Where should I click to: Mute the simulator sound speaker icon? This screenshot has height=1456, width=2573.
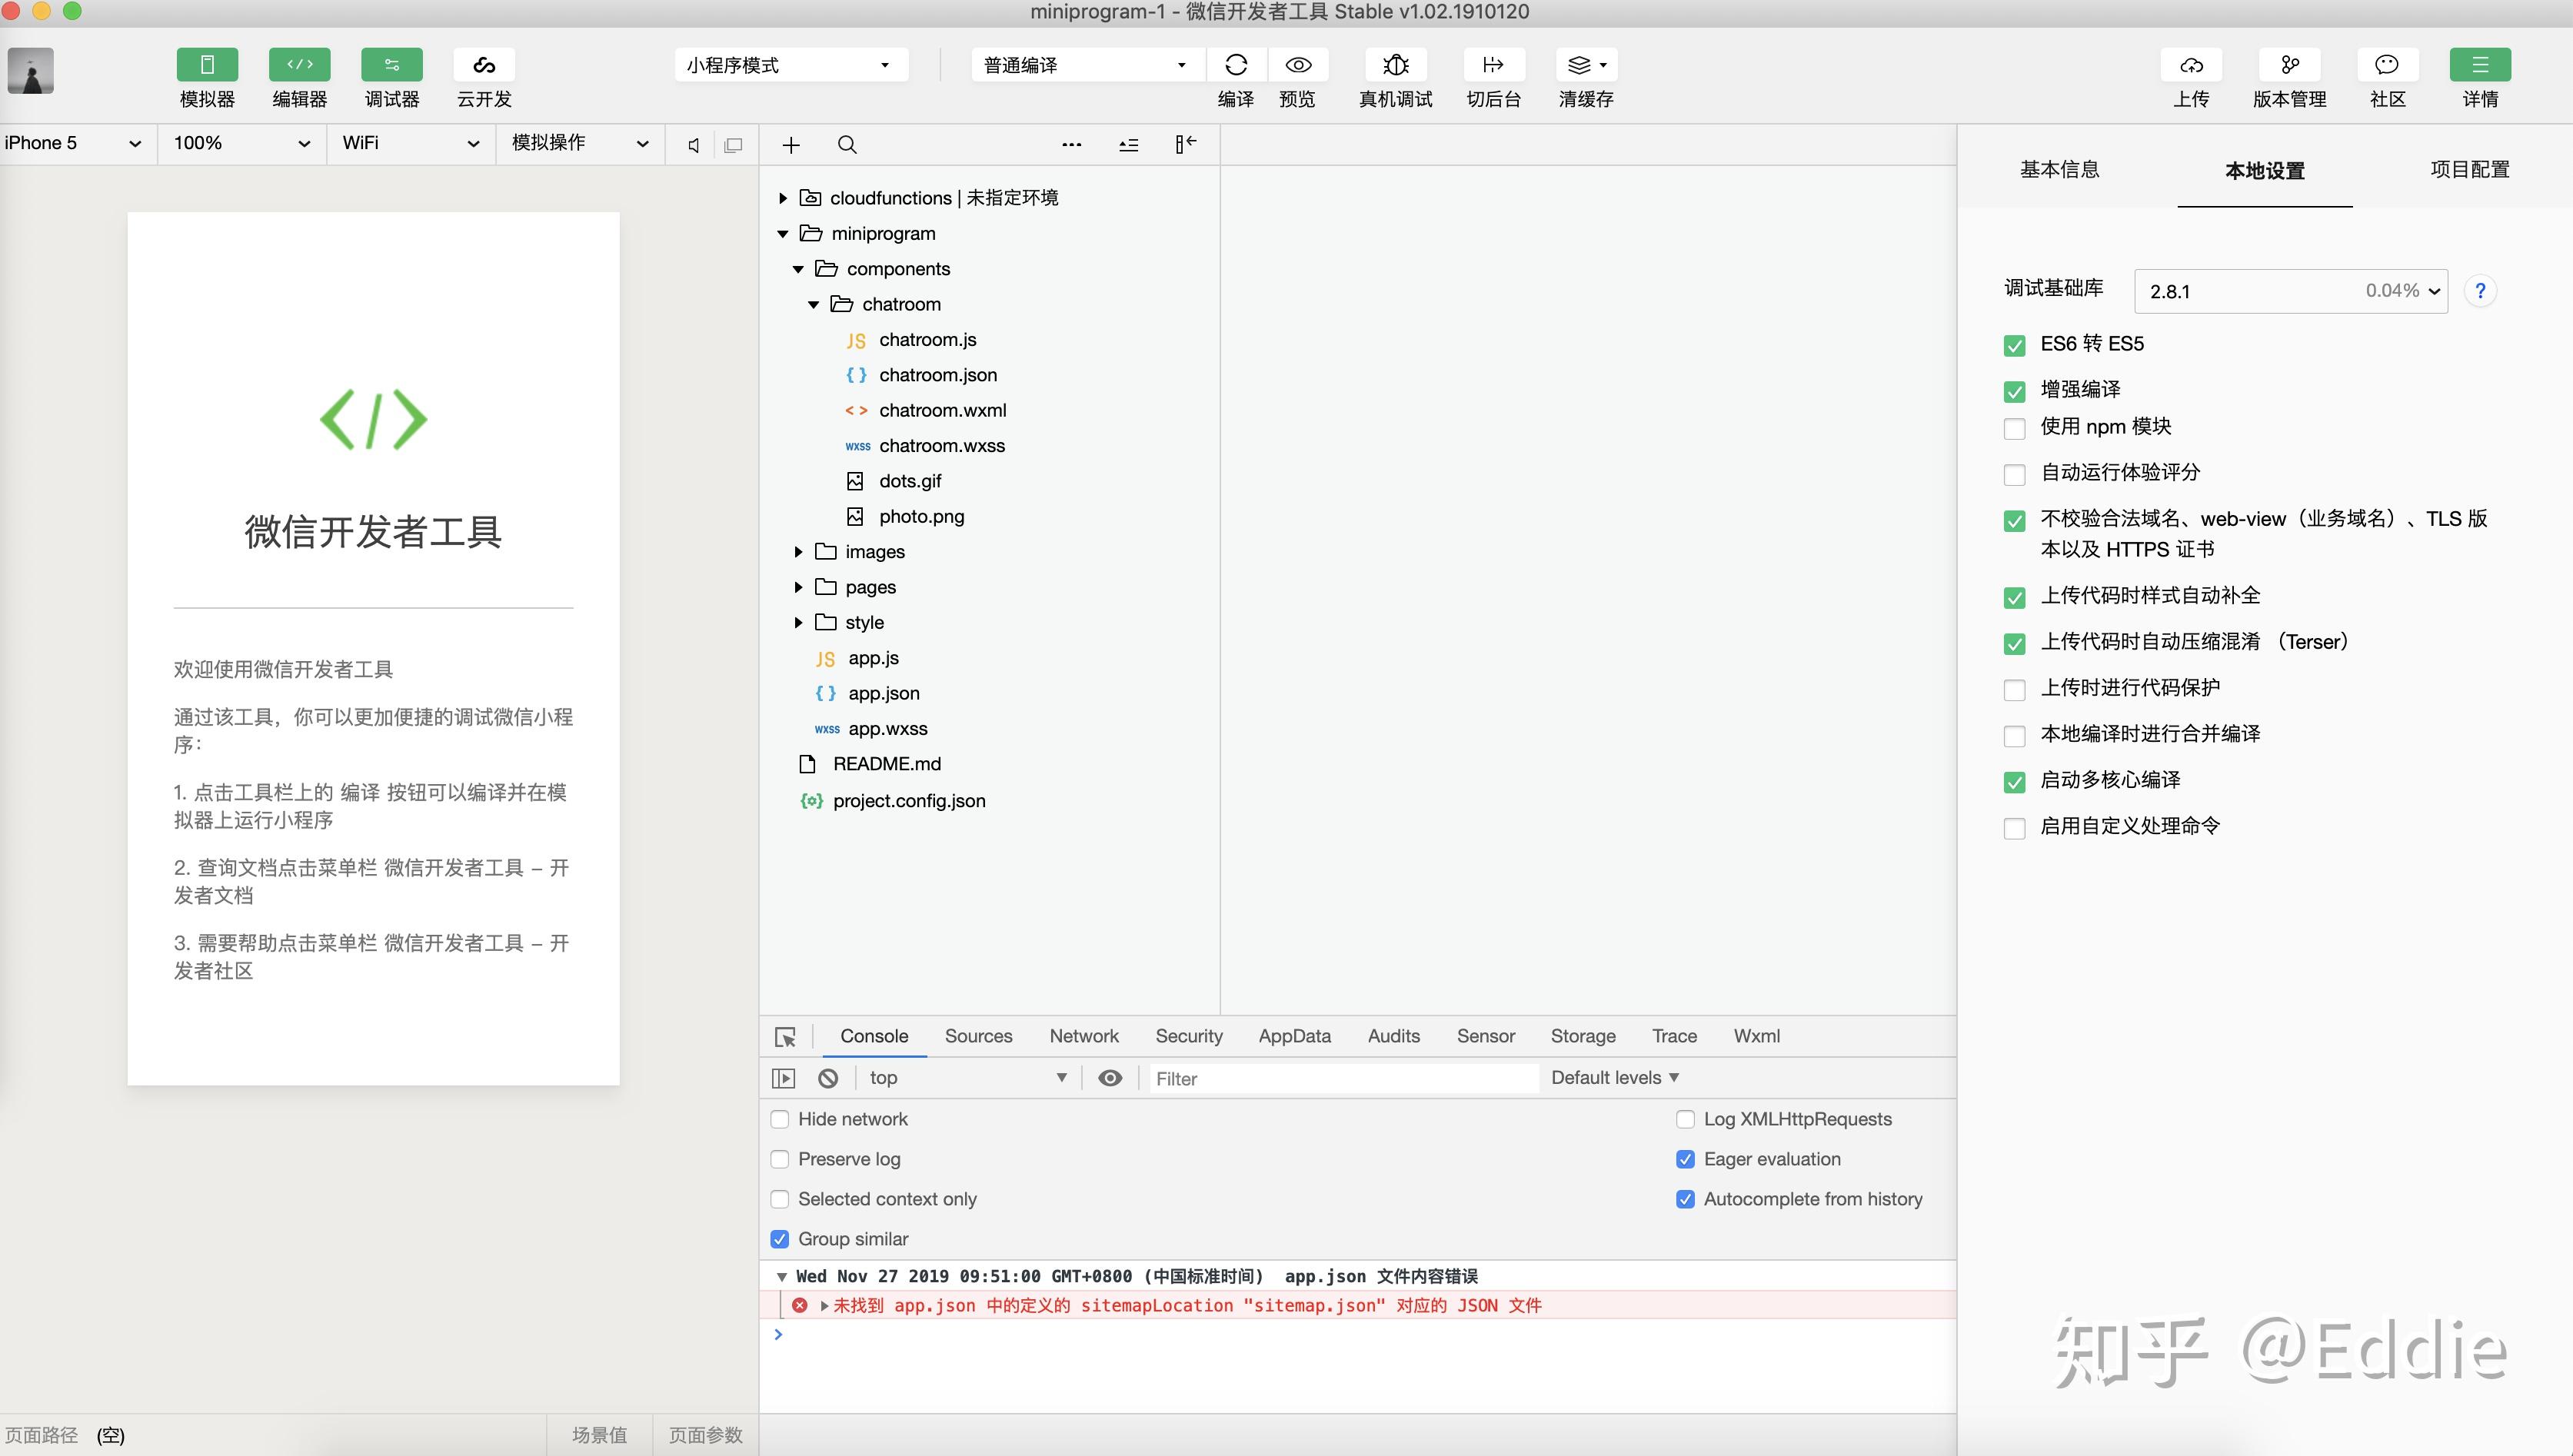[x=693, y=145]
